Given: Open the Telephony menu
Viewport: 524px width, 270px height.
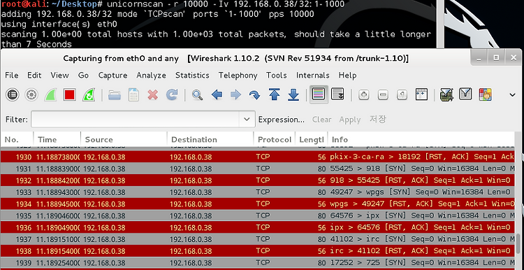Looking at the screenshot, I should 238,76.
